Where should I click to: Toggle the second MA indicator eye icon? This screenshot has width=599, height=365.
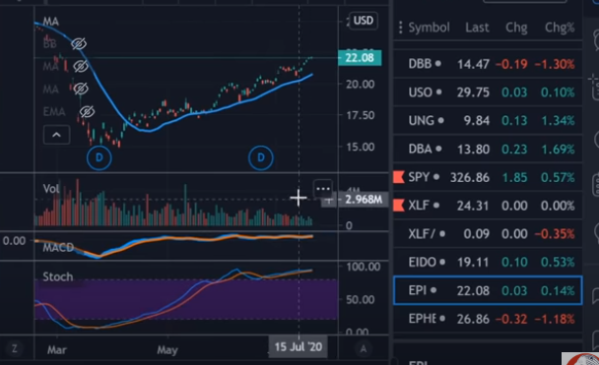point(80,67)
